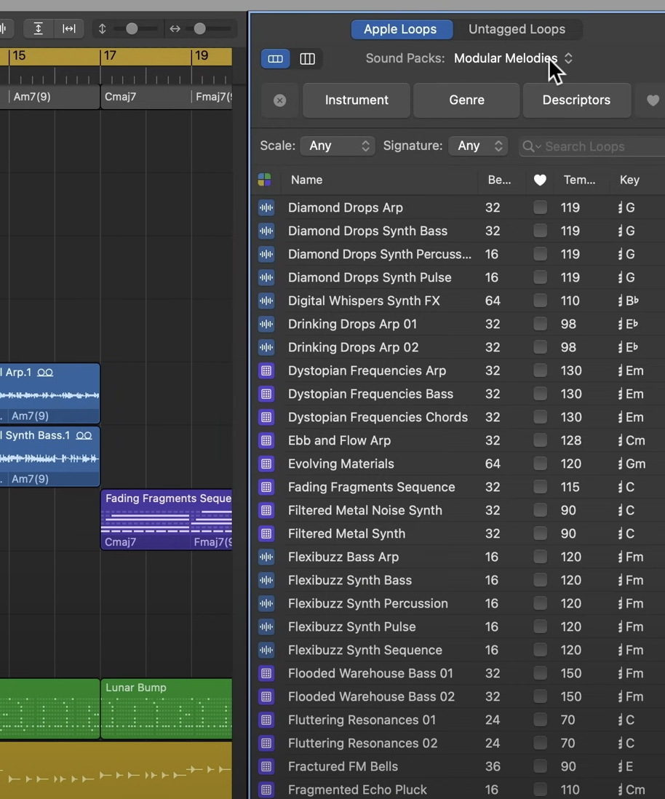Viewport: 665px width, 799px height.
Task: Click pattern loop icon for Dystopian Frequencies Arp
Action: point(266,370)
